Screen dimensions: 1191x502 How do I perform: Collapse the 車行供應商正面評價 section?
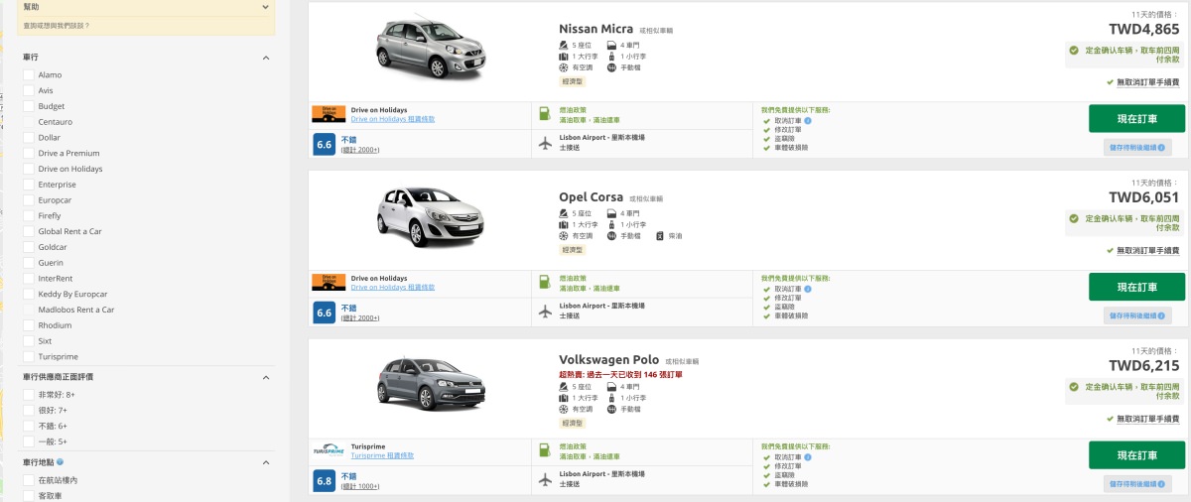pyautogui.click(x=266, y=377)
